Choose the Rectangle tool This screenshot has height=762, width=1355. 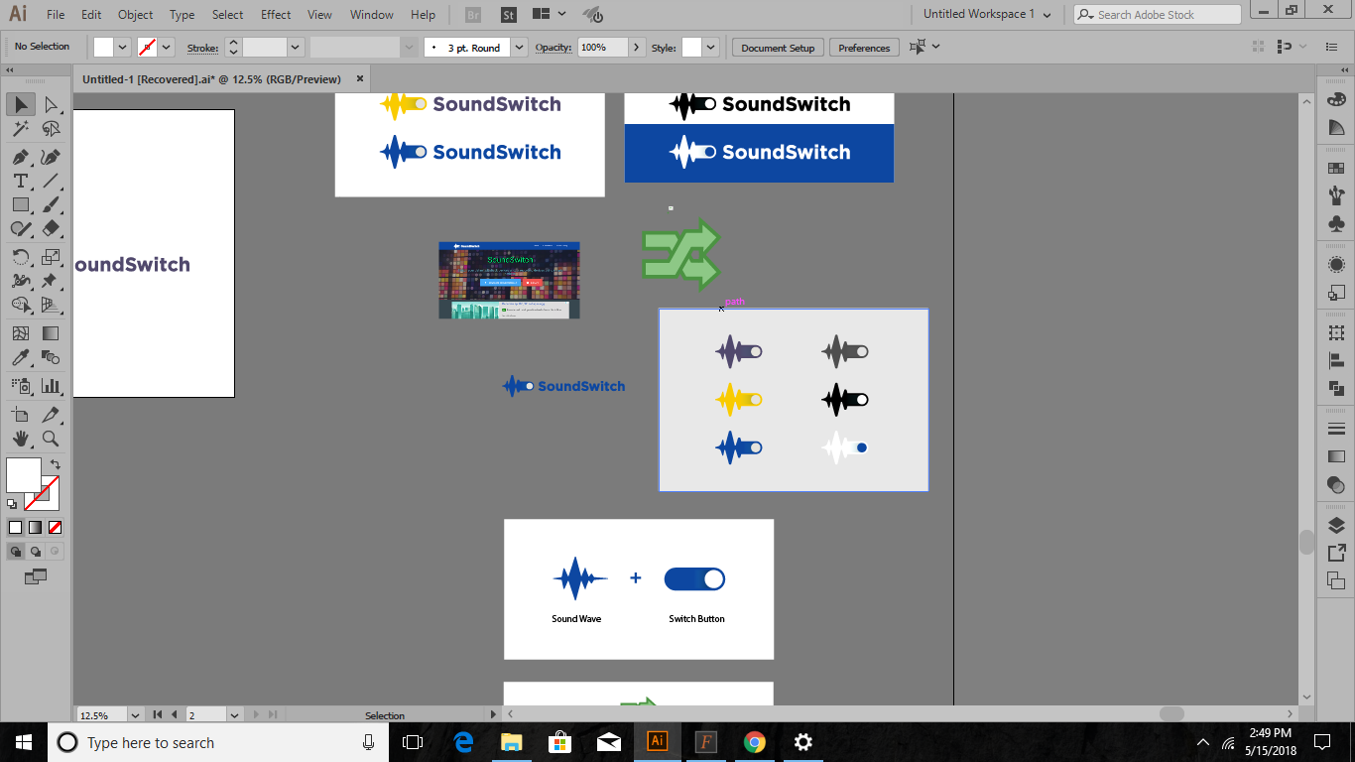(20, 205)
